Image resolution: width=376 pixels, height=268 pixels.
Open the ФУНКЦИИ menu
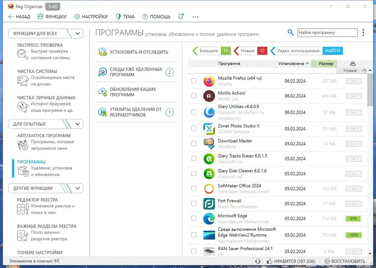(52, 16)
